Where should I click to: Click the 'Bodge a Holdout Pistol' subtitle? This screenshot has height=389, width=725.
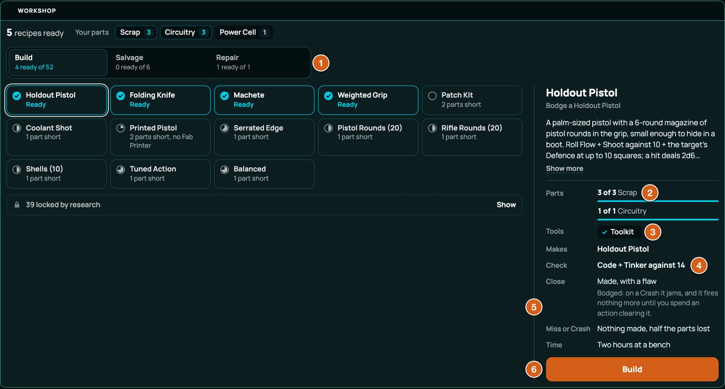[x=583, y=106]
